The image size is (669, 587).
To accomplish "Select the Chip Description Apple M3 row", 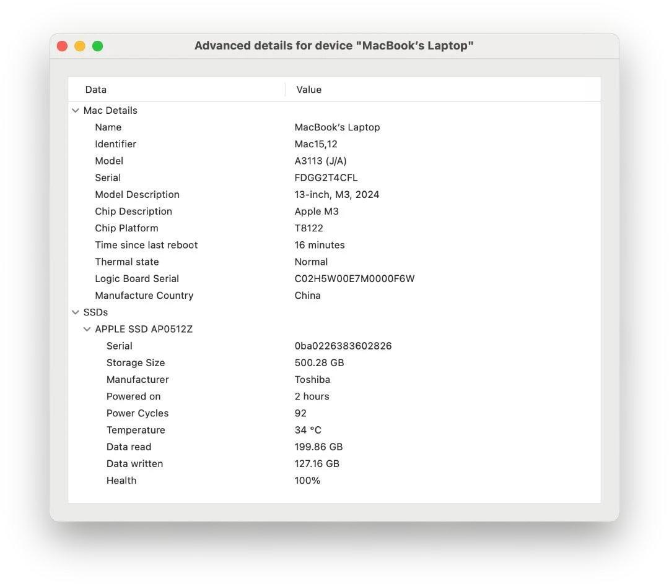I will (x=317, y=211).
